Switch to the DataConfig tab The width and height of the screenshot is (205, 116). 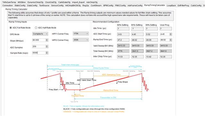(x=32, y=5)
